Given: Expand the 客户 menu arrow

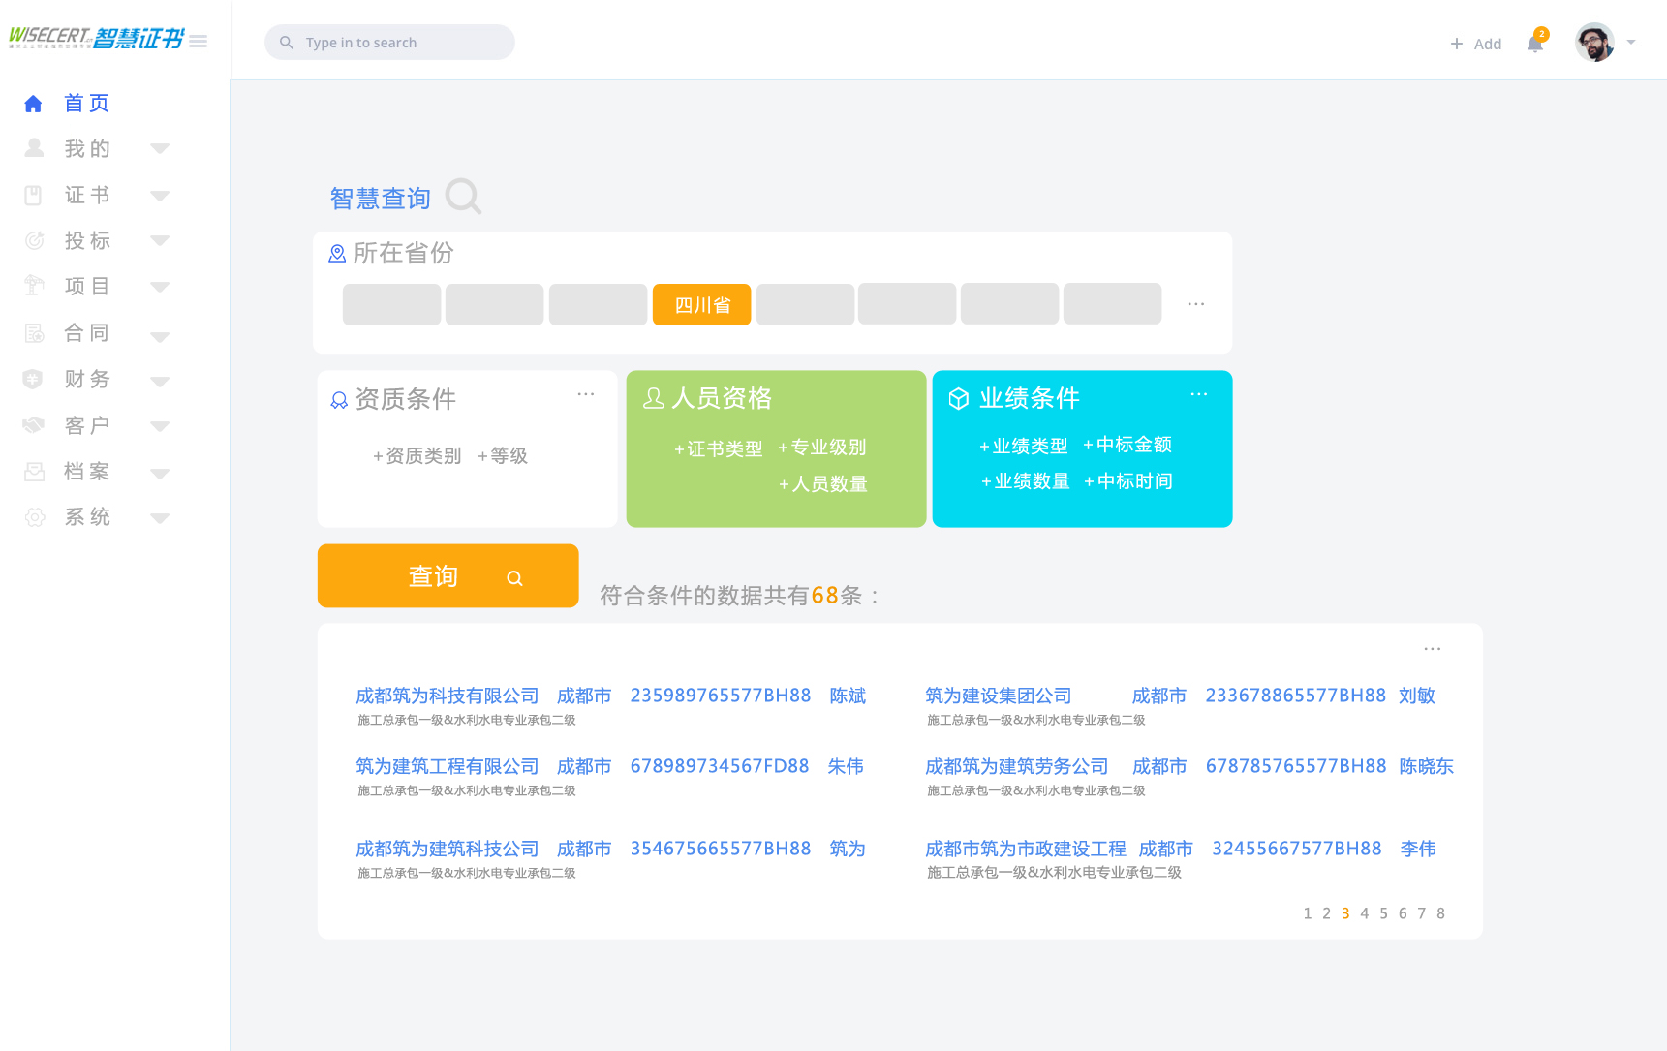Looking at the screenshot, I should (161, 426).
